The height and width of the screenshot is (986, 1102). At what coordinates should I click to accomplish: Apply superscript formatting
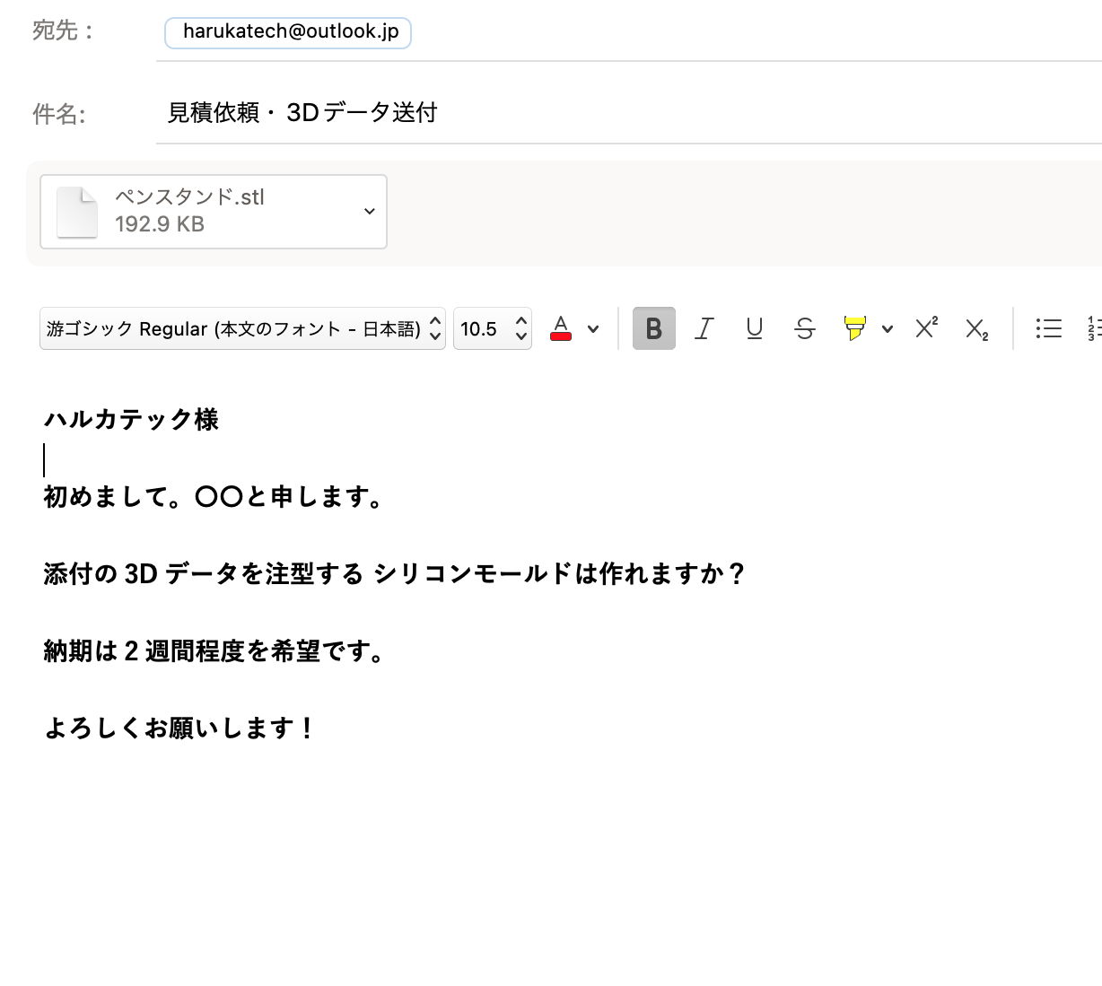(x=926, y=328)
